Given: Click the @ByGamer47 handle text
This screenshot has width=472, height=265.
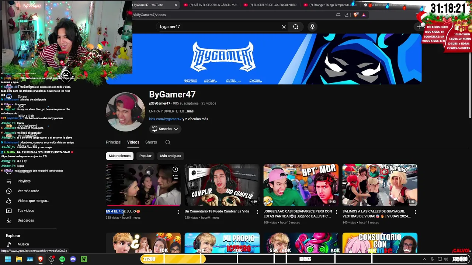Looking at the screenshot, I should 160,103.
